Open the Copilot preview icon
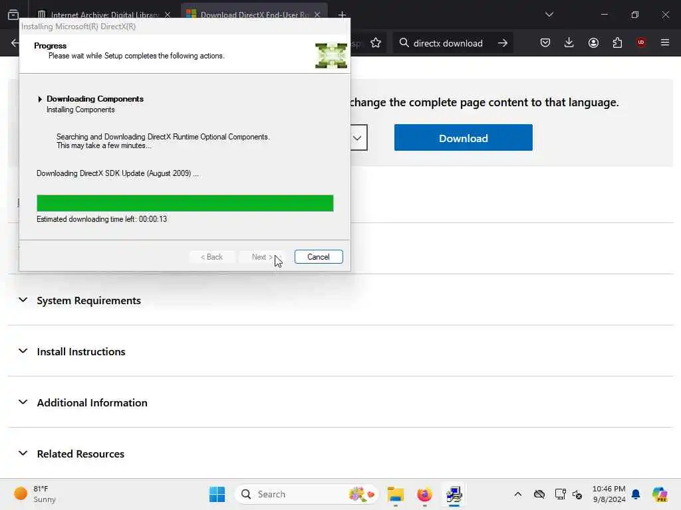The height and width of the screenshot is (510, 681). (660, 494)
